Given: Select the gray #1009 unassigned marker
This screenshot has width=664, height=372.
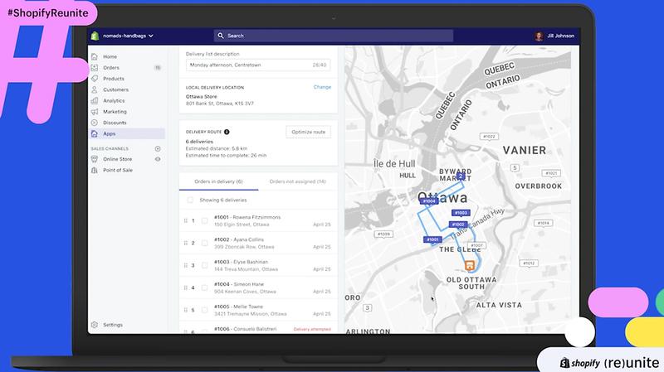Looking at the screenshot, I should click(383, 234).
